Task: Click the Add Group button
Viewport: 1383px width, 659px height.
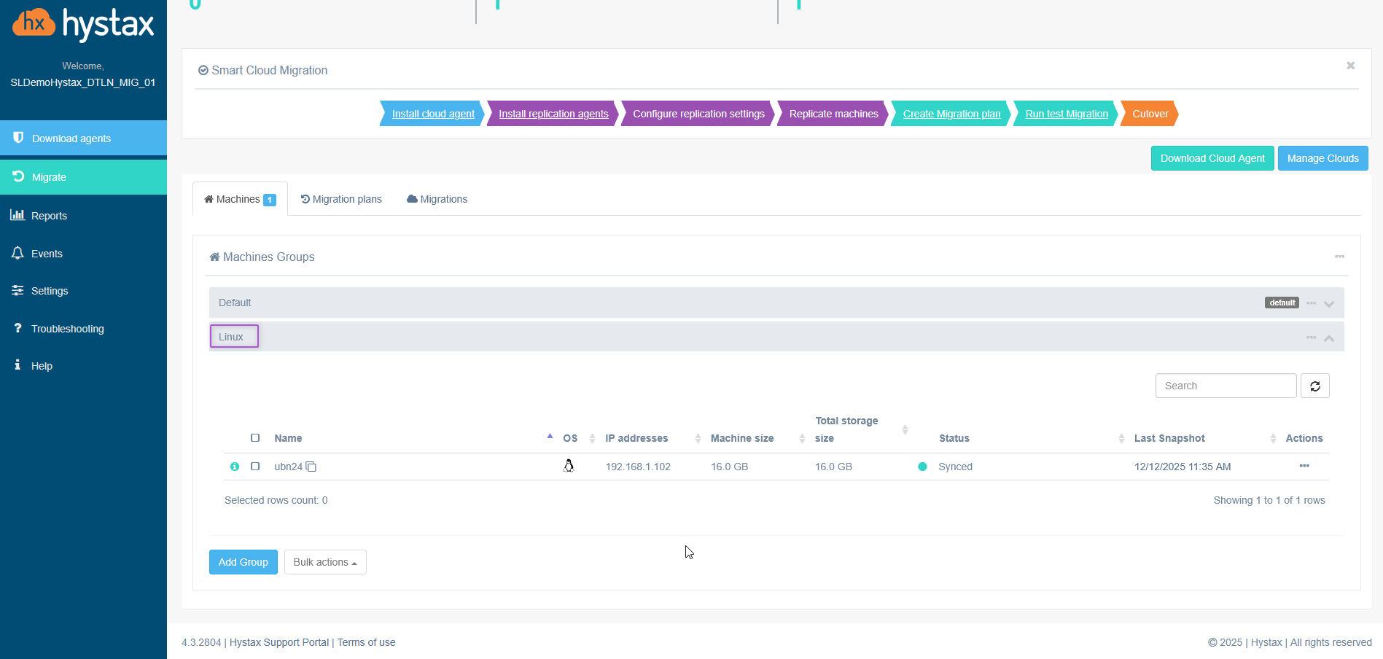Action: tap(243, 562)
